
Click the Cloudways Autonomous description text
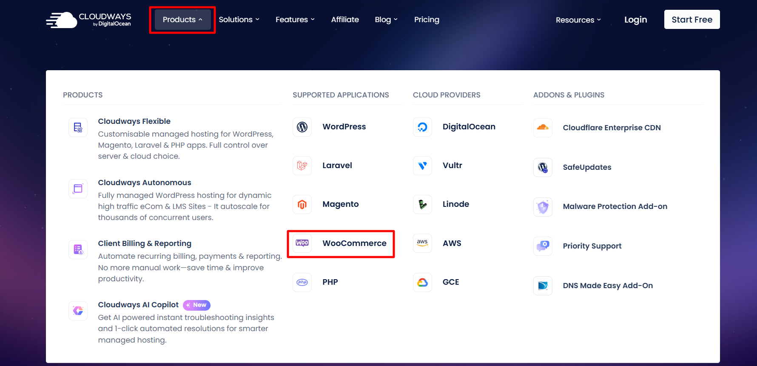tap(185, 206)
